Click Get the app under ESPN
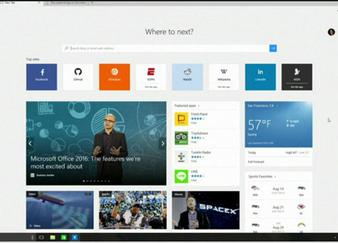Image resolution: width=338 pixels, height=243 pixels. pos(151,87)
